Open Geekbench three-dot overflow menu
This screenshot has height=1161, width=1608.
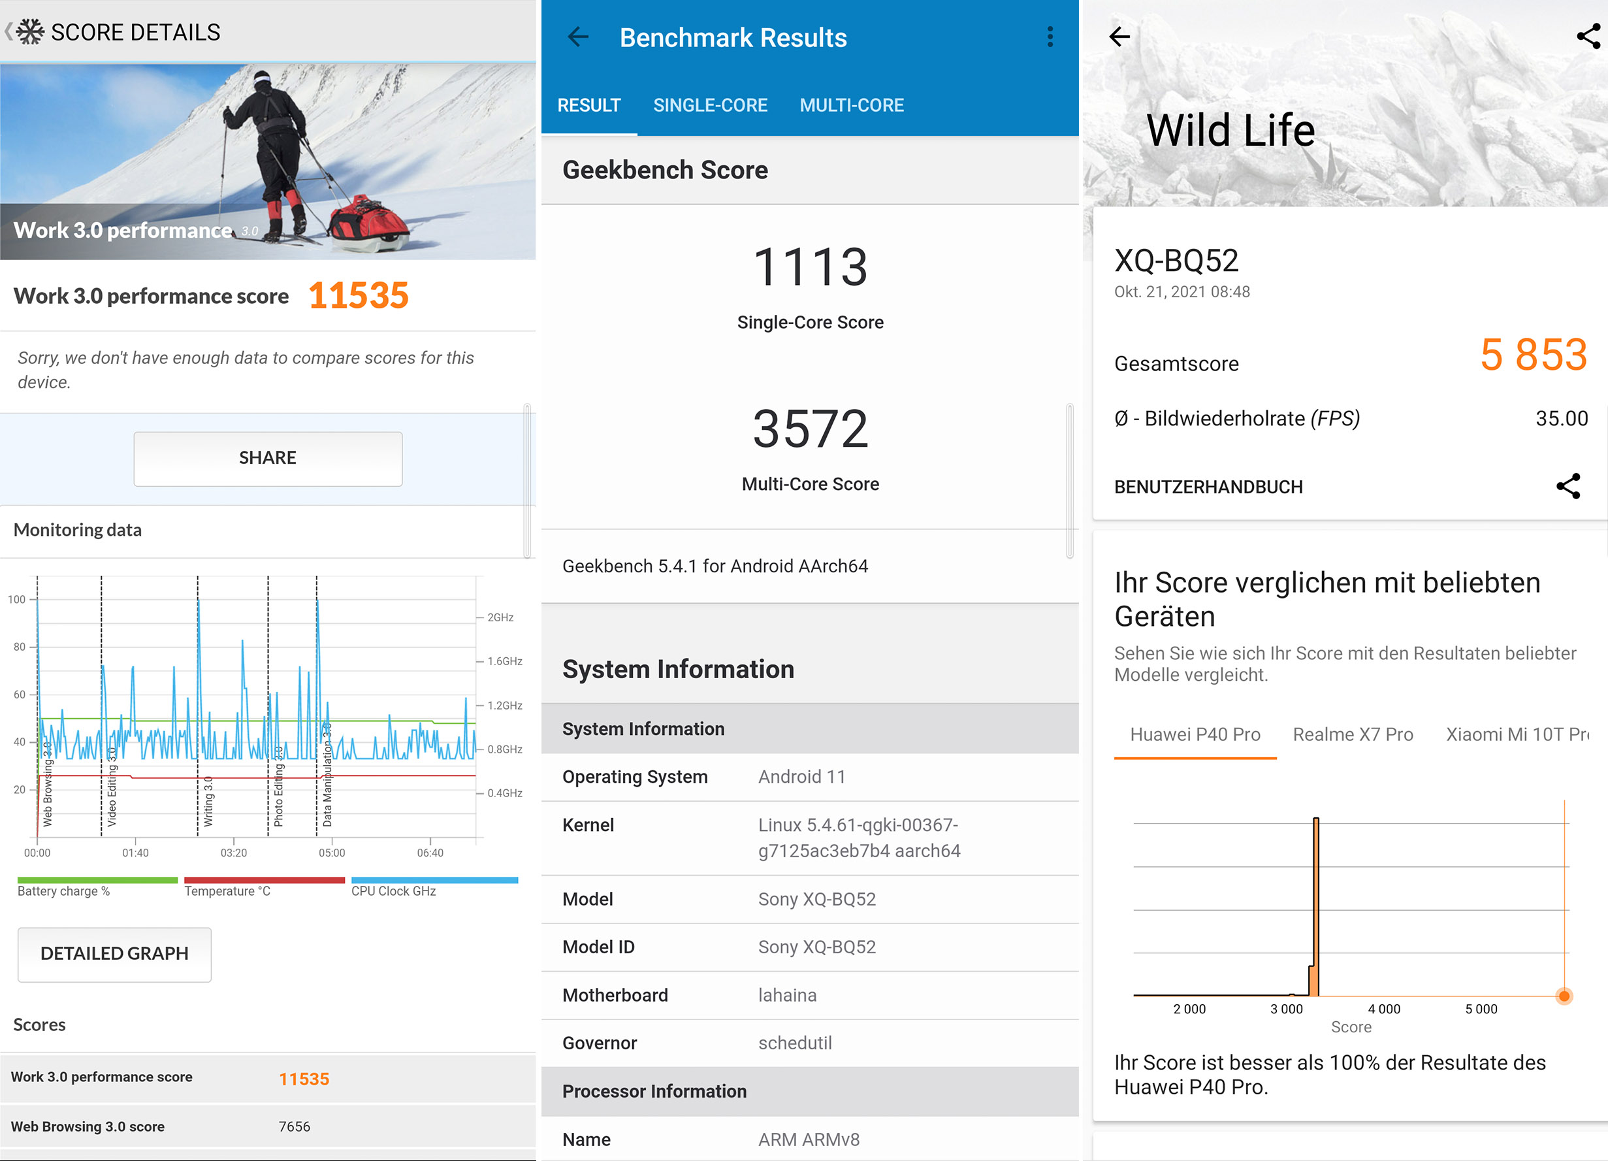[x=1050, y=37]
